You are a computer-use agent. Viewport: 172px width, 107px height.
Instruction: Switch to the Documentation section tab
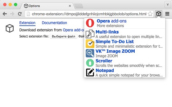[x=54, y=23]
